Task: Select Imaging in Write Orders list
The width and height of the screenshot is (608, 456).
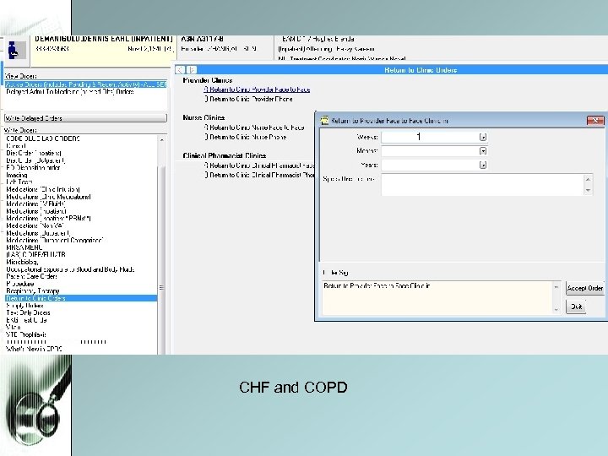Action: (x=17, y=175)
